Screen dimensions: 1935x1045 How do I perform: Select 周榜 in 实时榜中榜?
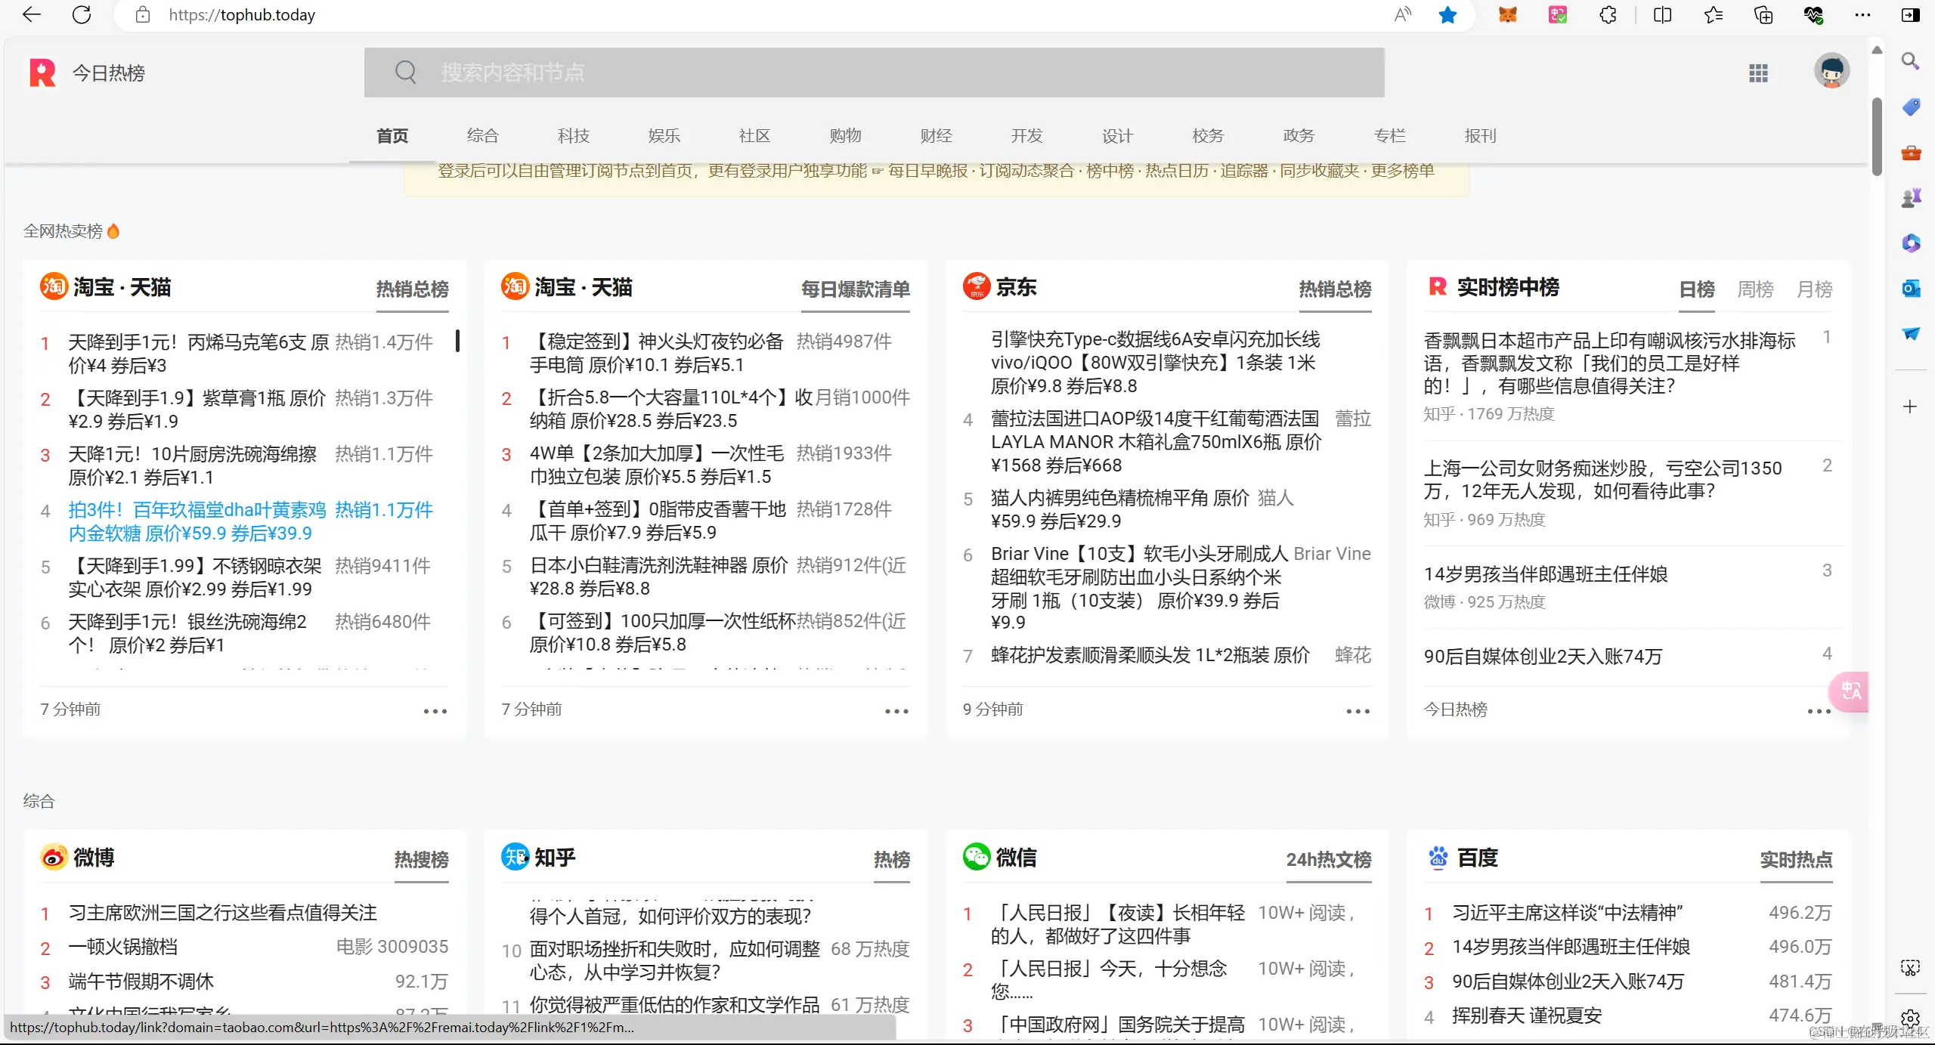pyautogui.click(x=1755, y=289)
